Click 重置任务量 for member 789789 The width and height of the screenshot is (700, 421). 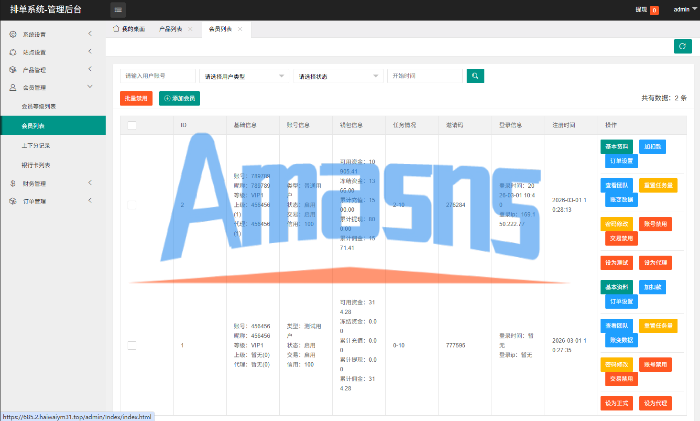click(658, 185)
